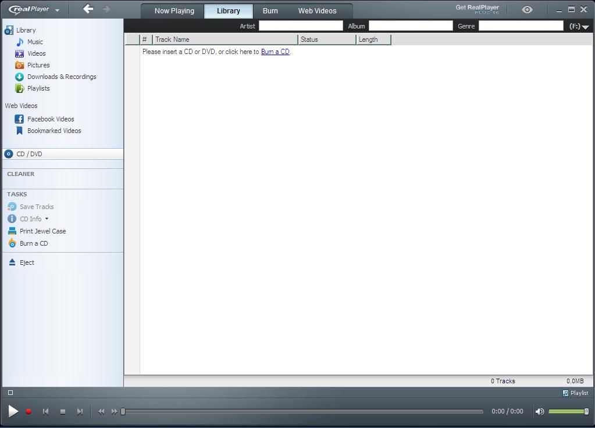Viewport: 595px width, 428px height.
Task: Click the red Record button
Action: tap(28, 411)
